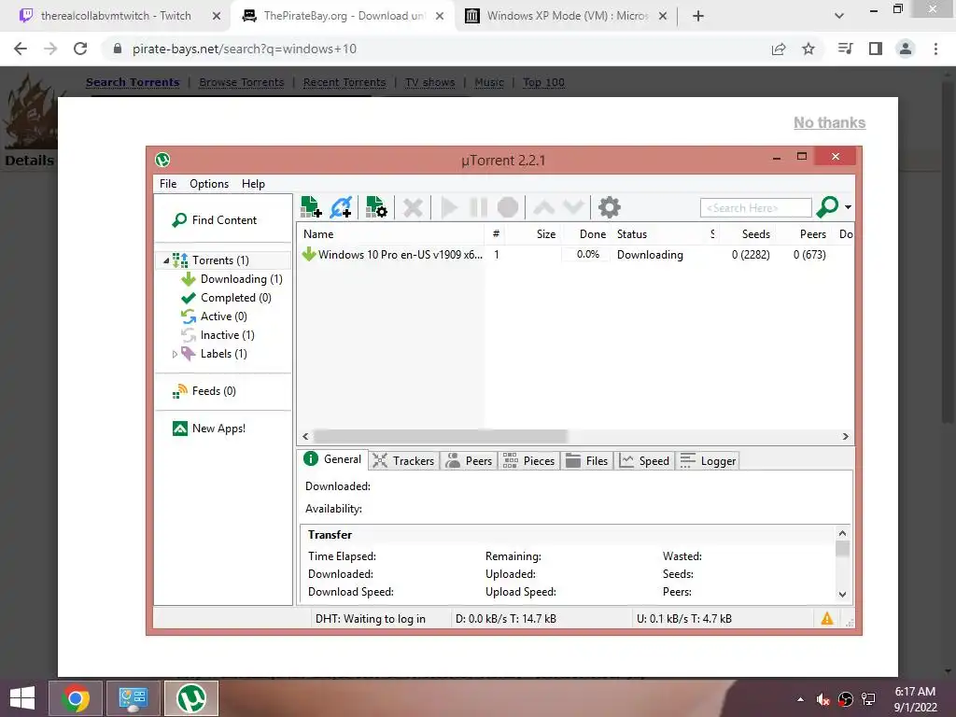Screen dimensions: 956x717
Task: Click the Create New Torrent icon
Action: tap(376, 207)
